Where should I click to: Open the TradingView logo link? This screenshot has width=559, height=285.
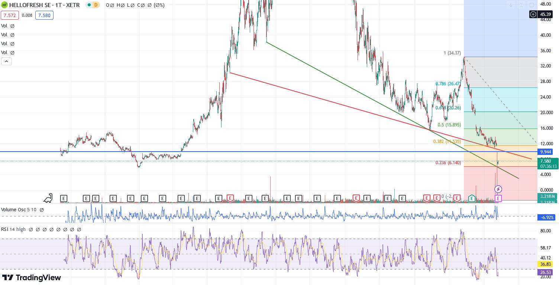(32, 277)
